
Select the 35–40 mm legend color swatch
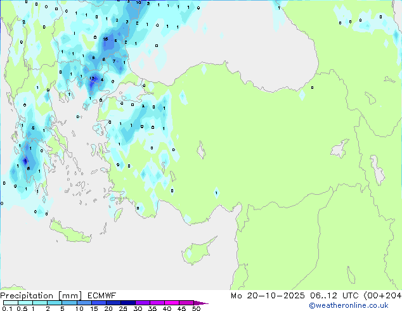pyautogui.click(x=157, y=303)
